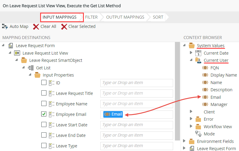Click the Display Name hexagon icon
The image size is (239, 151).
205,75
